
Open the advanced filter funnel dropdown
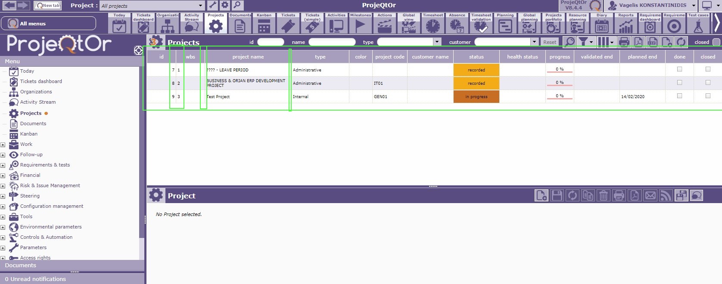[x=586, y=42]
